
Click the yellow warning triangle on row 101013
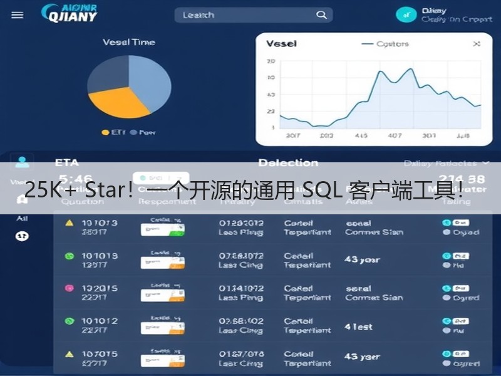[70, 223]
